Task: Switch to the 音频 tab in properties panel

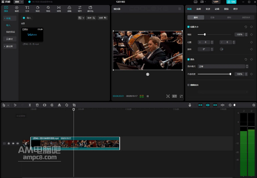Action: click(199, 9)
